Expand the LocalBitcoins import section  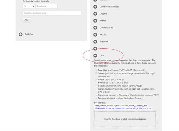point(95,28)
